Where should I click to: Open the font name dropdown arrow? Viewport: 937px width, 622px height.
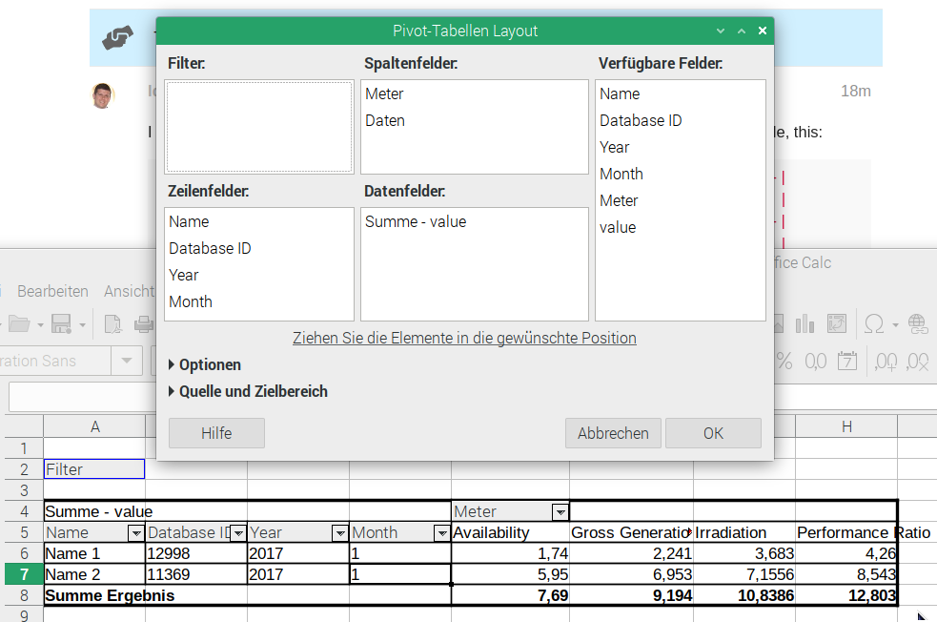pos(127,361)
